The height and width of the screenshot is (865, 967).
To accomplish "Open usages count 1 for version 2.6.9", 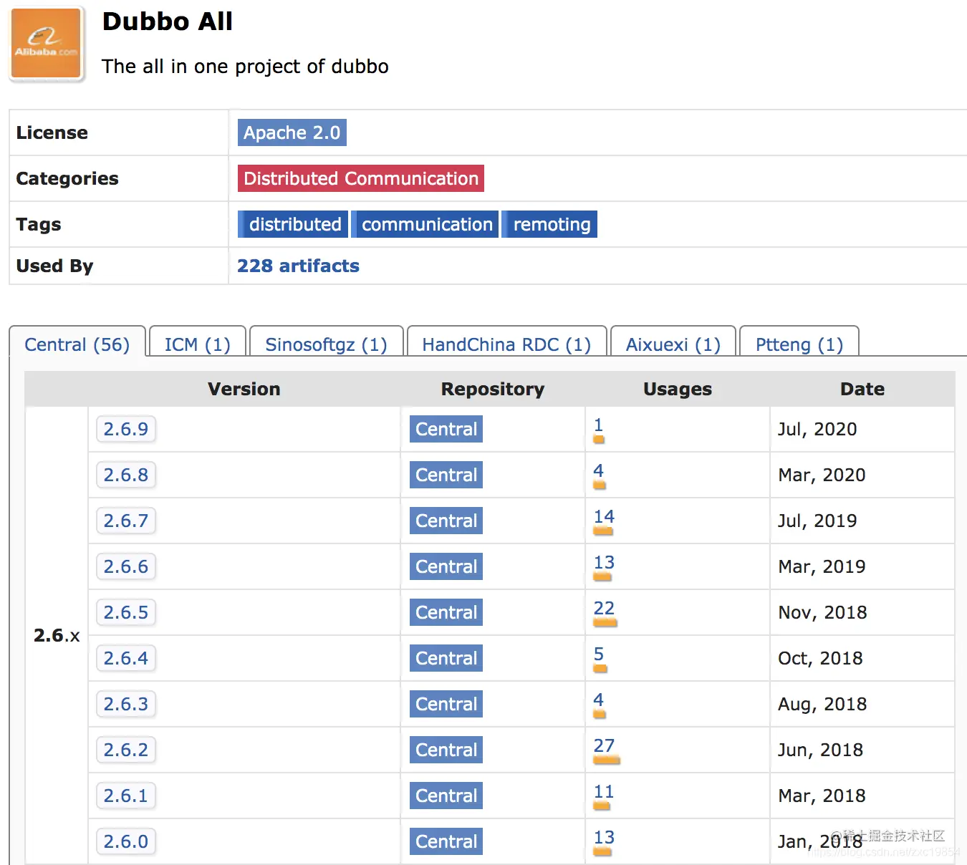I will click(x=599, y=425).
